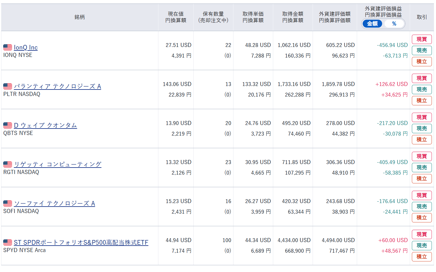Open リゲッティ コンピューティング stock link
This screenshot has height=272, width=436.
tap(58, 165)
